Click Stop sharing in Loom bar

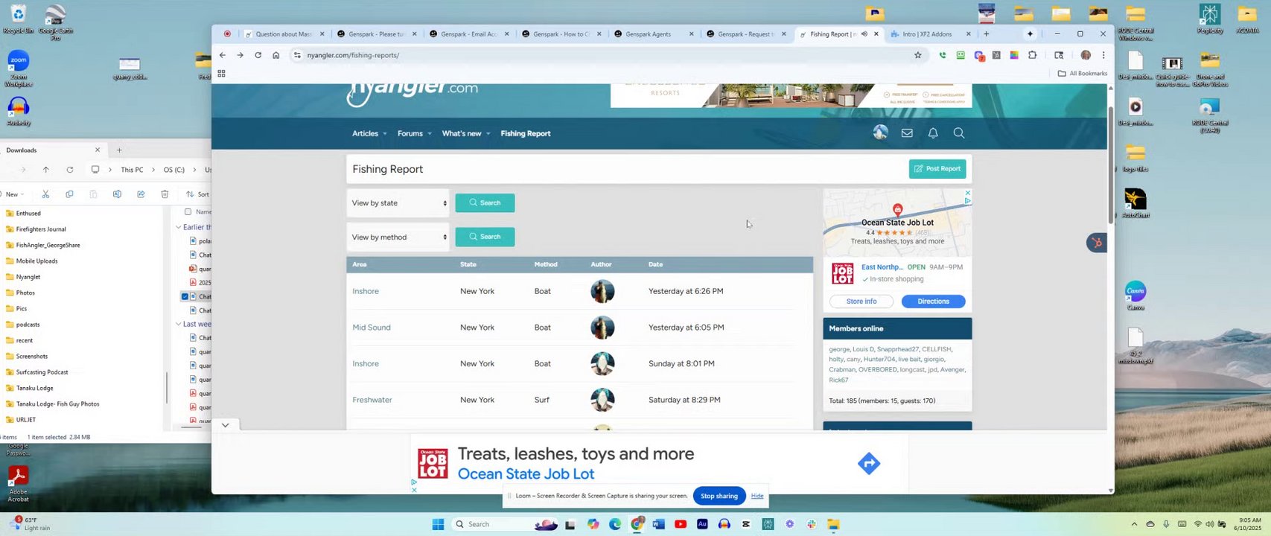point(719,497)
